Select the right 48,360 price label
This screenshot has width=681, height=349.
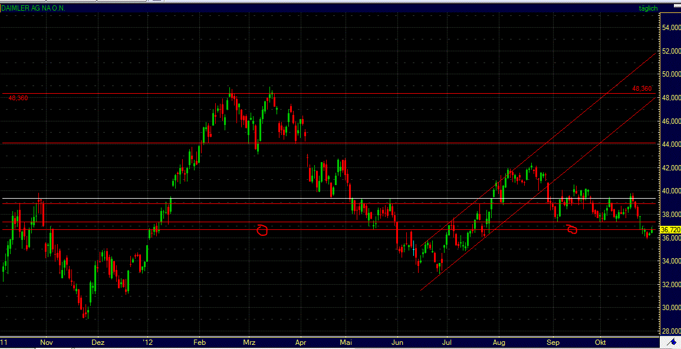tap(641, 88)
